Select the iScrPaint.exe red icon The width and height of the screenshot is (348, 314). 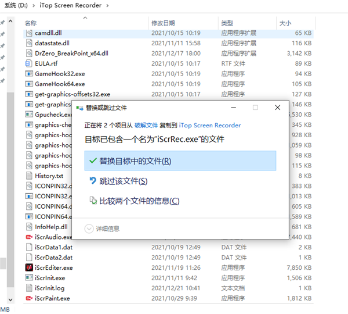tap(29, 298)
